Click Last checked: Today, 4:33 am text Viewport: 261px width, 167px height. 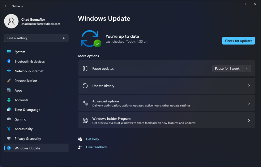(127, 42)
